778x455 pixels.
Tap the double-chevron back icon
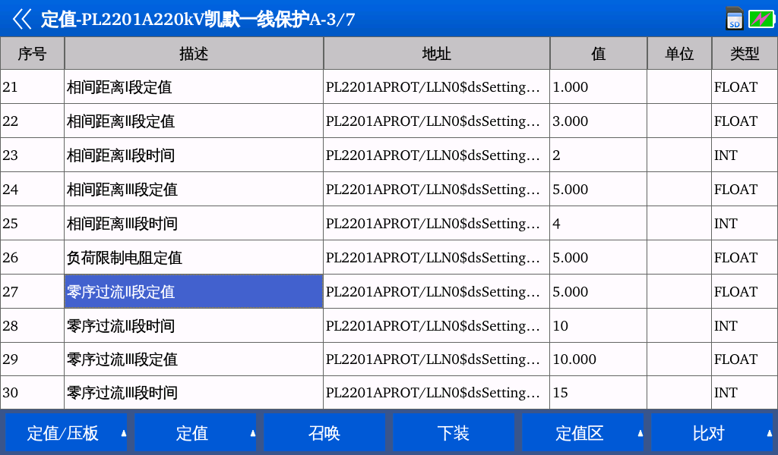(x=21, y=19)
